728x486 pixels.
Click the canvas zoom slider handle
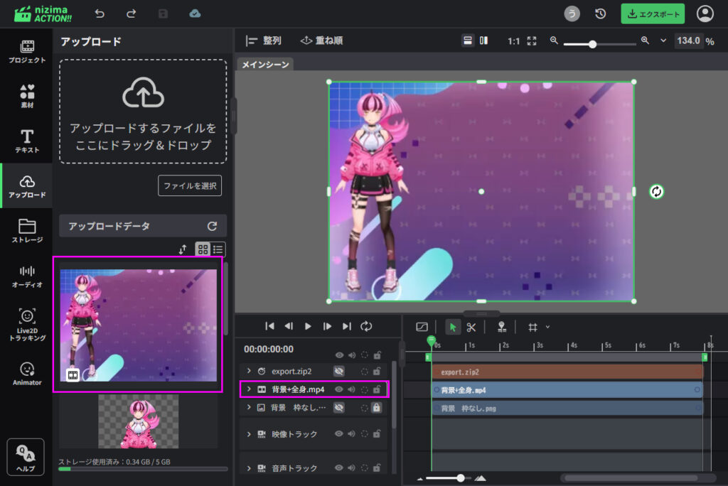tap(592, 44)
